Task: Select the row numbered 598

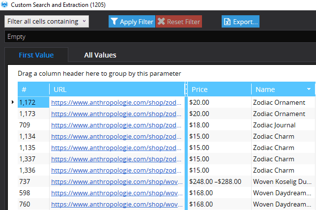Action: pyautogui.click(x=33, y=193)
